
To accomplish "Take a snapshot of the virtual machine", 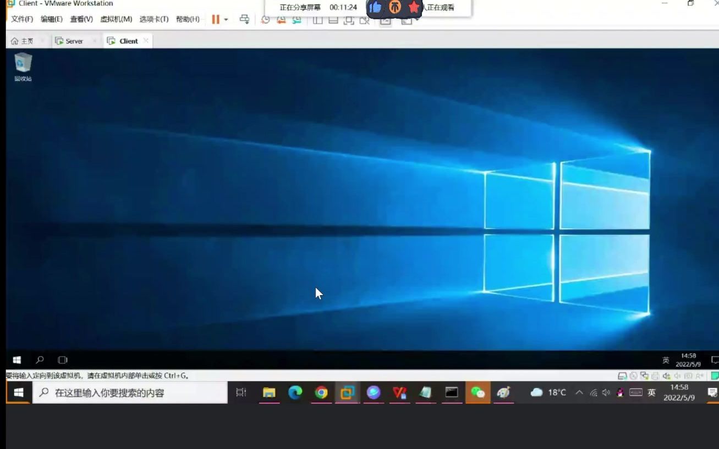I will 265,20.
